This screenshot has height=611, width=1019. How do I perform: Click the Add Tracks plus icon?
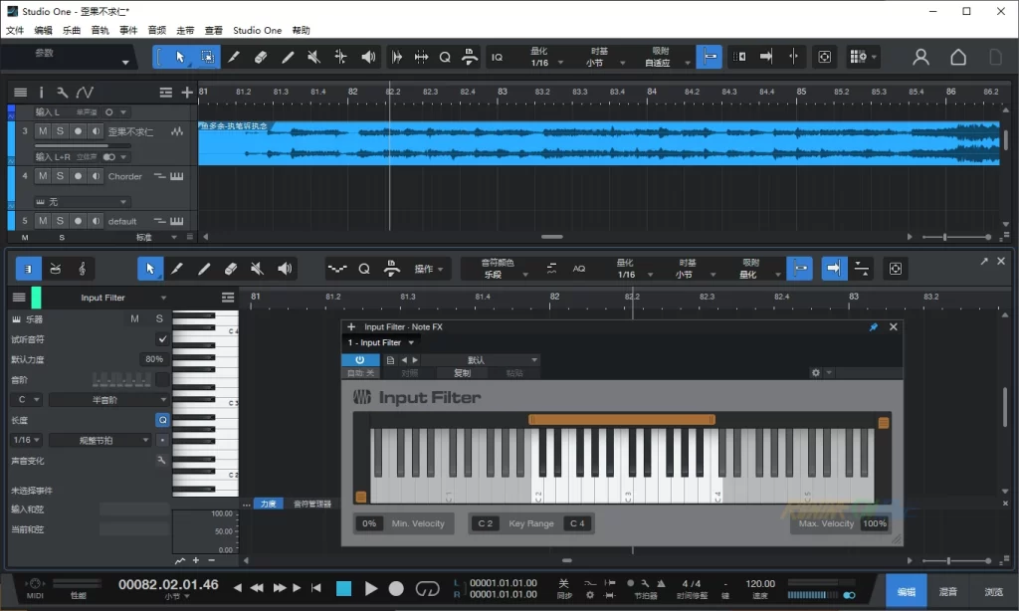[x=187, y=93]
